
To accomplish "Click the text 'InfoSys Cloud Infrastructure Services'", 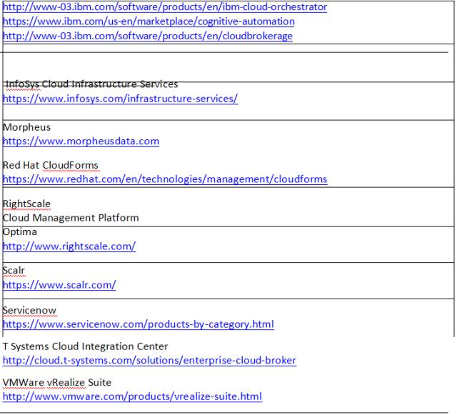I will (92, 84).
